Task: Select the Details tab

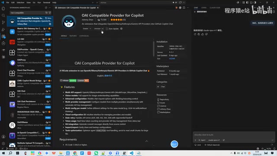Action: (64, 36)
